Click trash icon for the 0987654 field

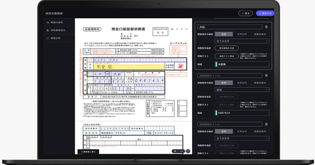tap(266, 76)
